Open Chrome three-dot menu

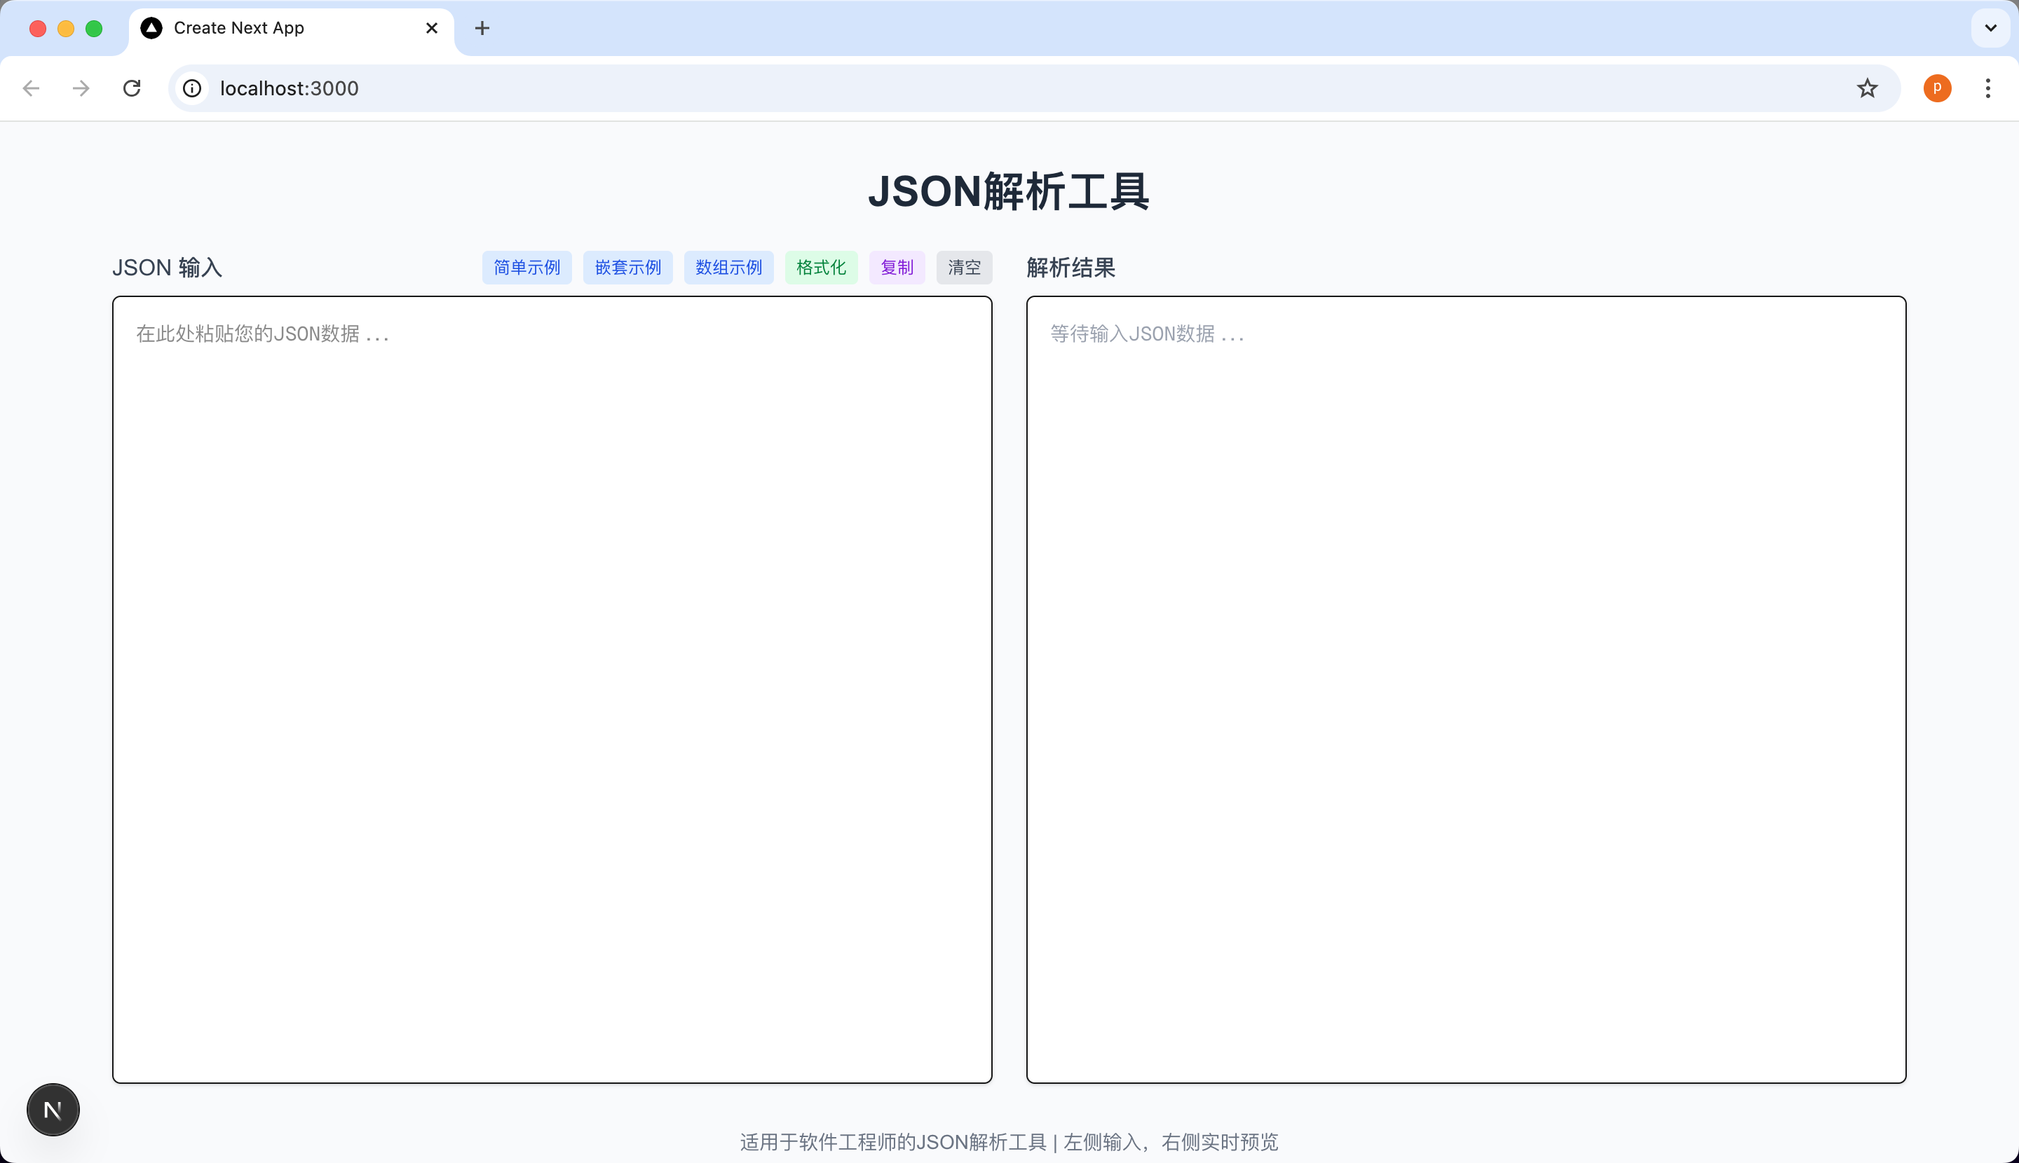pyautogui.click(x=1987, y=88)
